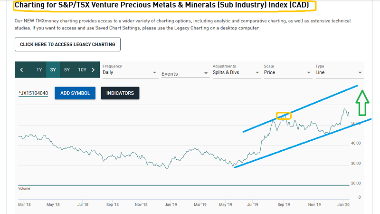
Task: Open the Scale dropdown showing Price
Action: coord(286,73)
